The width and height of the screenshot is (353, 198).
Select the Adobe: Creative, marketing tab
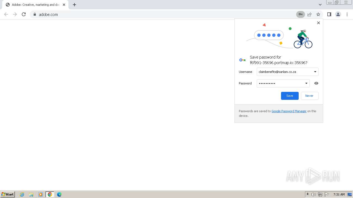click(36, 5)
